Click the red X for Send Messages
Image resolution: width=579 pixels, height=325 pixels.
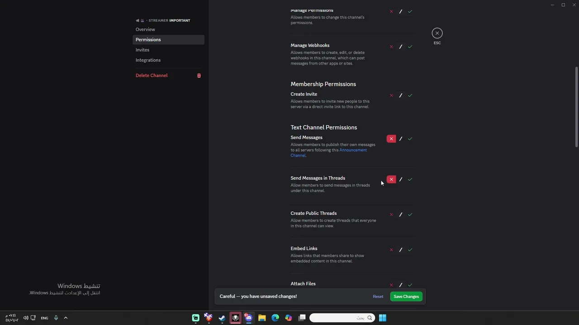click(391, 139)
